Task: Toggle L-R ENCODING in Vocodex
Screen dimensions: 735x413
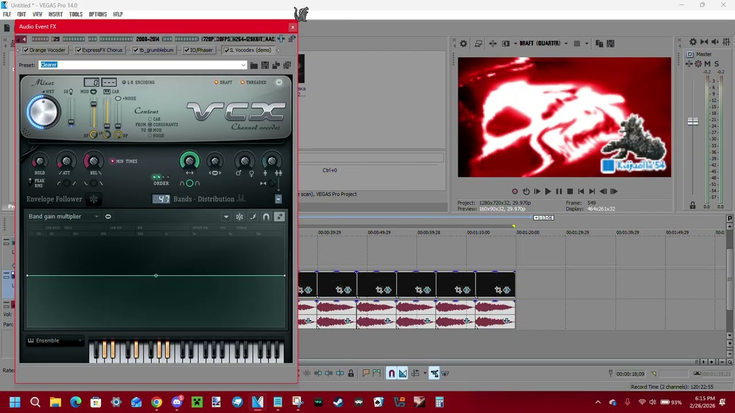Action: pos(124,83)
